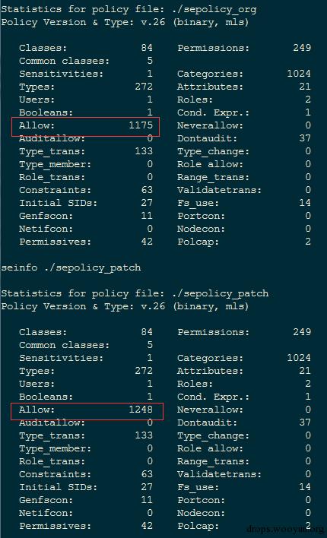Click the drops.wooyun.org watermark

click(284, 528)
